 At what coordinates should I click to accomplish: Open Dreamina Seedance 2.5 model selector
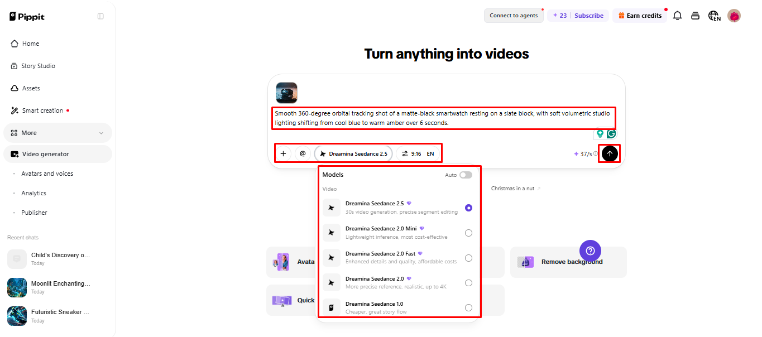tap(353, 153)
